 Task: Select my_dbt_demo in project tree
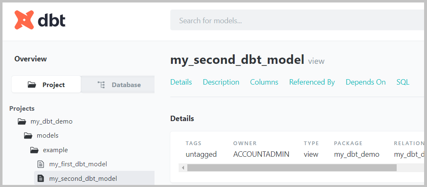tap(52, 121)
